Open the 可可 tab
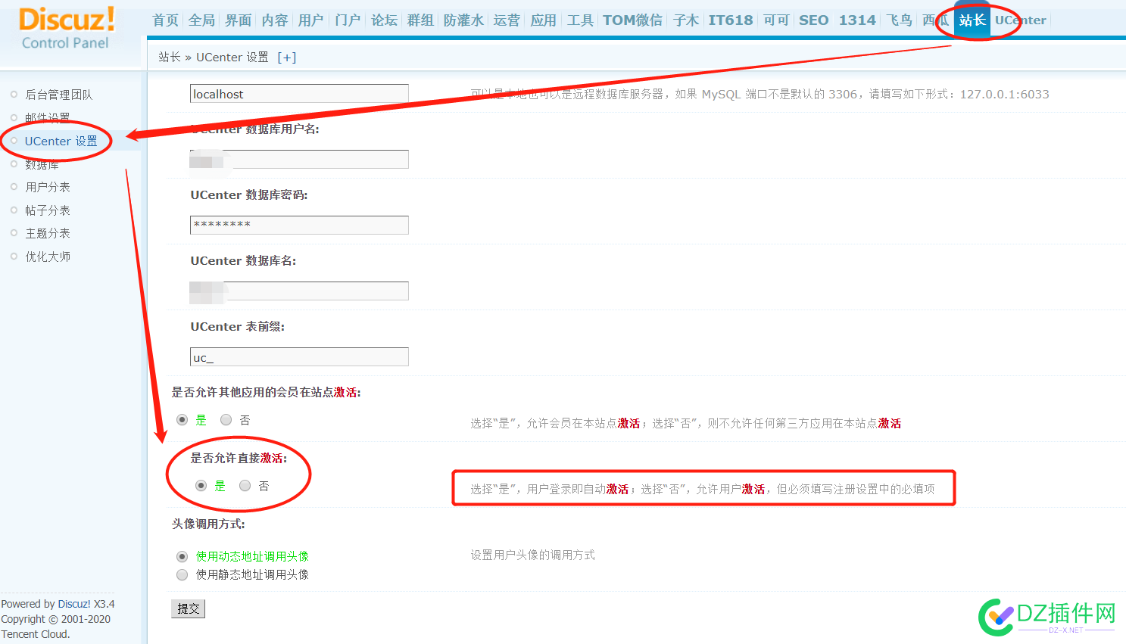This screenshot has width=1126, height=644. [776, 20]
